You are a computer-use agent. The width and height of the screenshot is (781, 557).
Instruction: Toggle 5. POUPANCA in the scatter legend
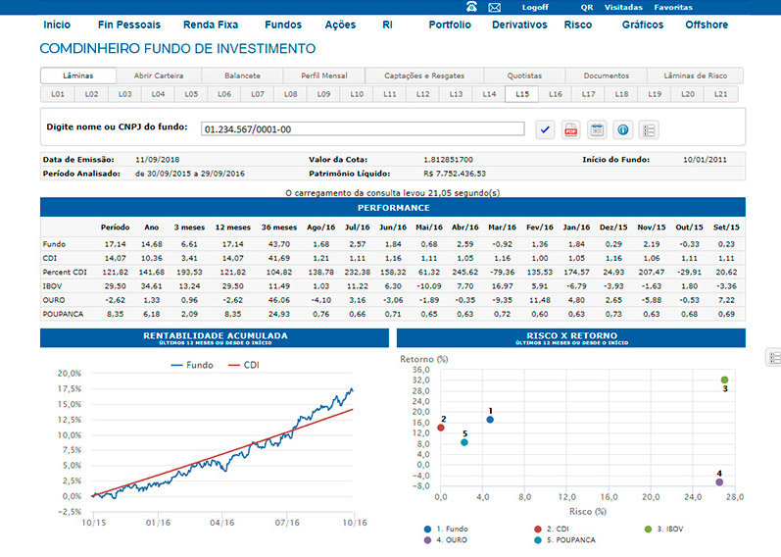(x=564, y=540)
